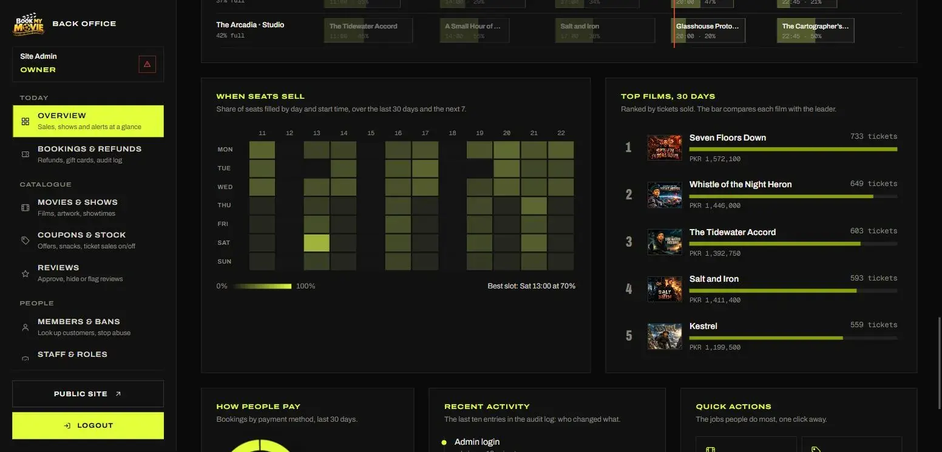Click Glasshouse Protocol 20:00 showtime block
The width and height of the screenshot is (942, 452).
[709, 30]
